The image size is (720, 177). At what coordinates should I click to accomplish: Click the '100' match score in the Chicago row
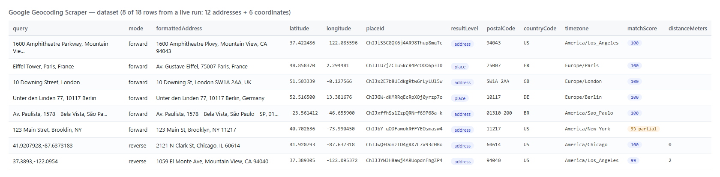[x=635, y=145]
